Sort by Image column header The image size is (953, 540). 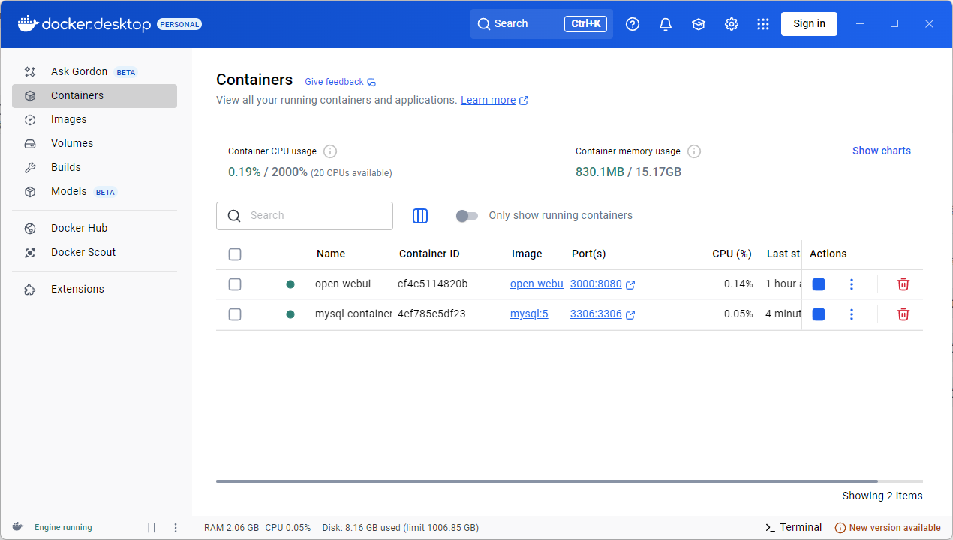click(527, 254)
